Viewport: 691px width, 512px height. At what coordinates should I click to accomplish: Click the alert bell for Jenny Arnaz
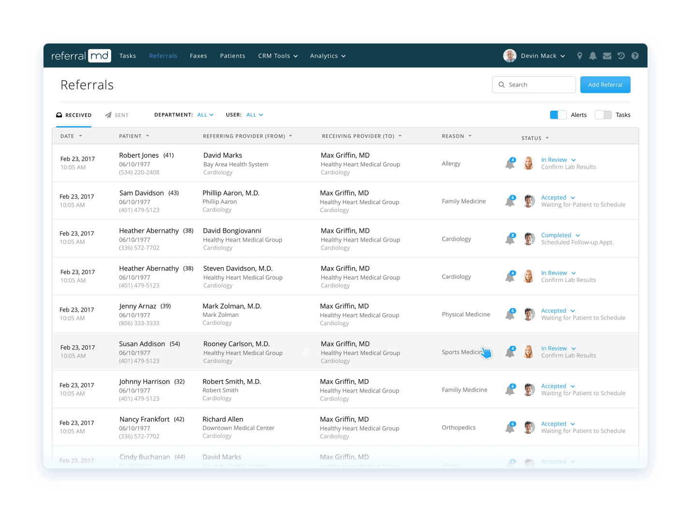(510, 314)
